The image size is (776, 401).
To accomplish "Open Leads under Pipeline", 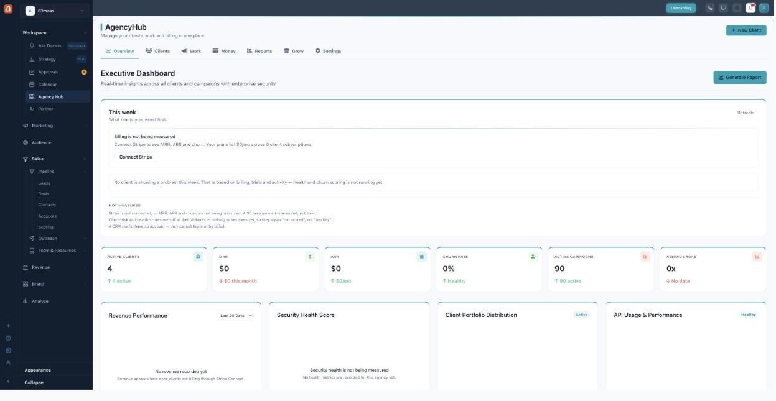I will point(44,183).
